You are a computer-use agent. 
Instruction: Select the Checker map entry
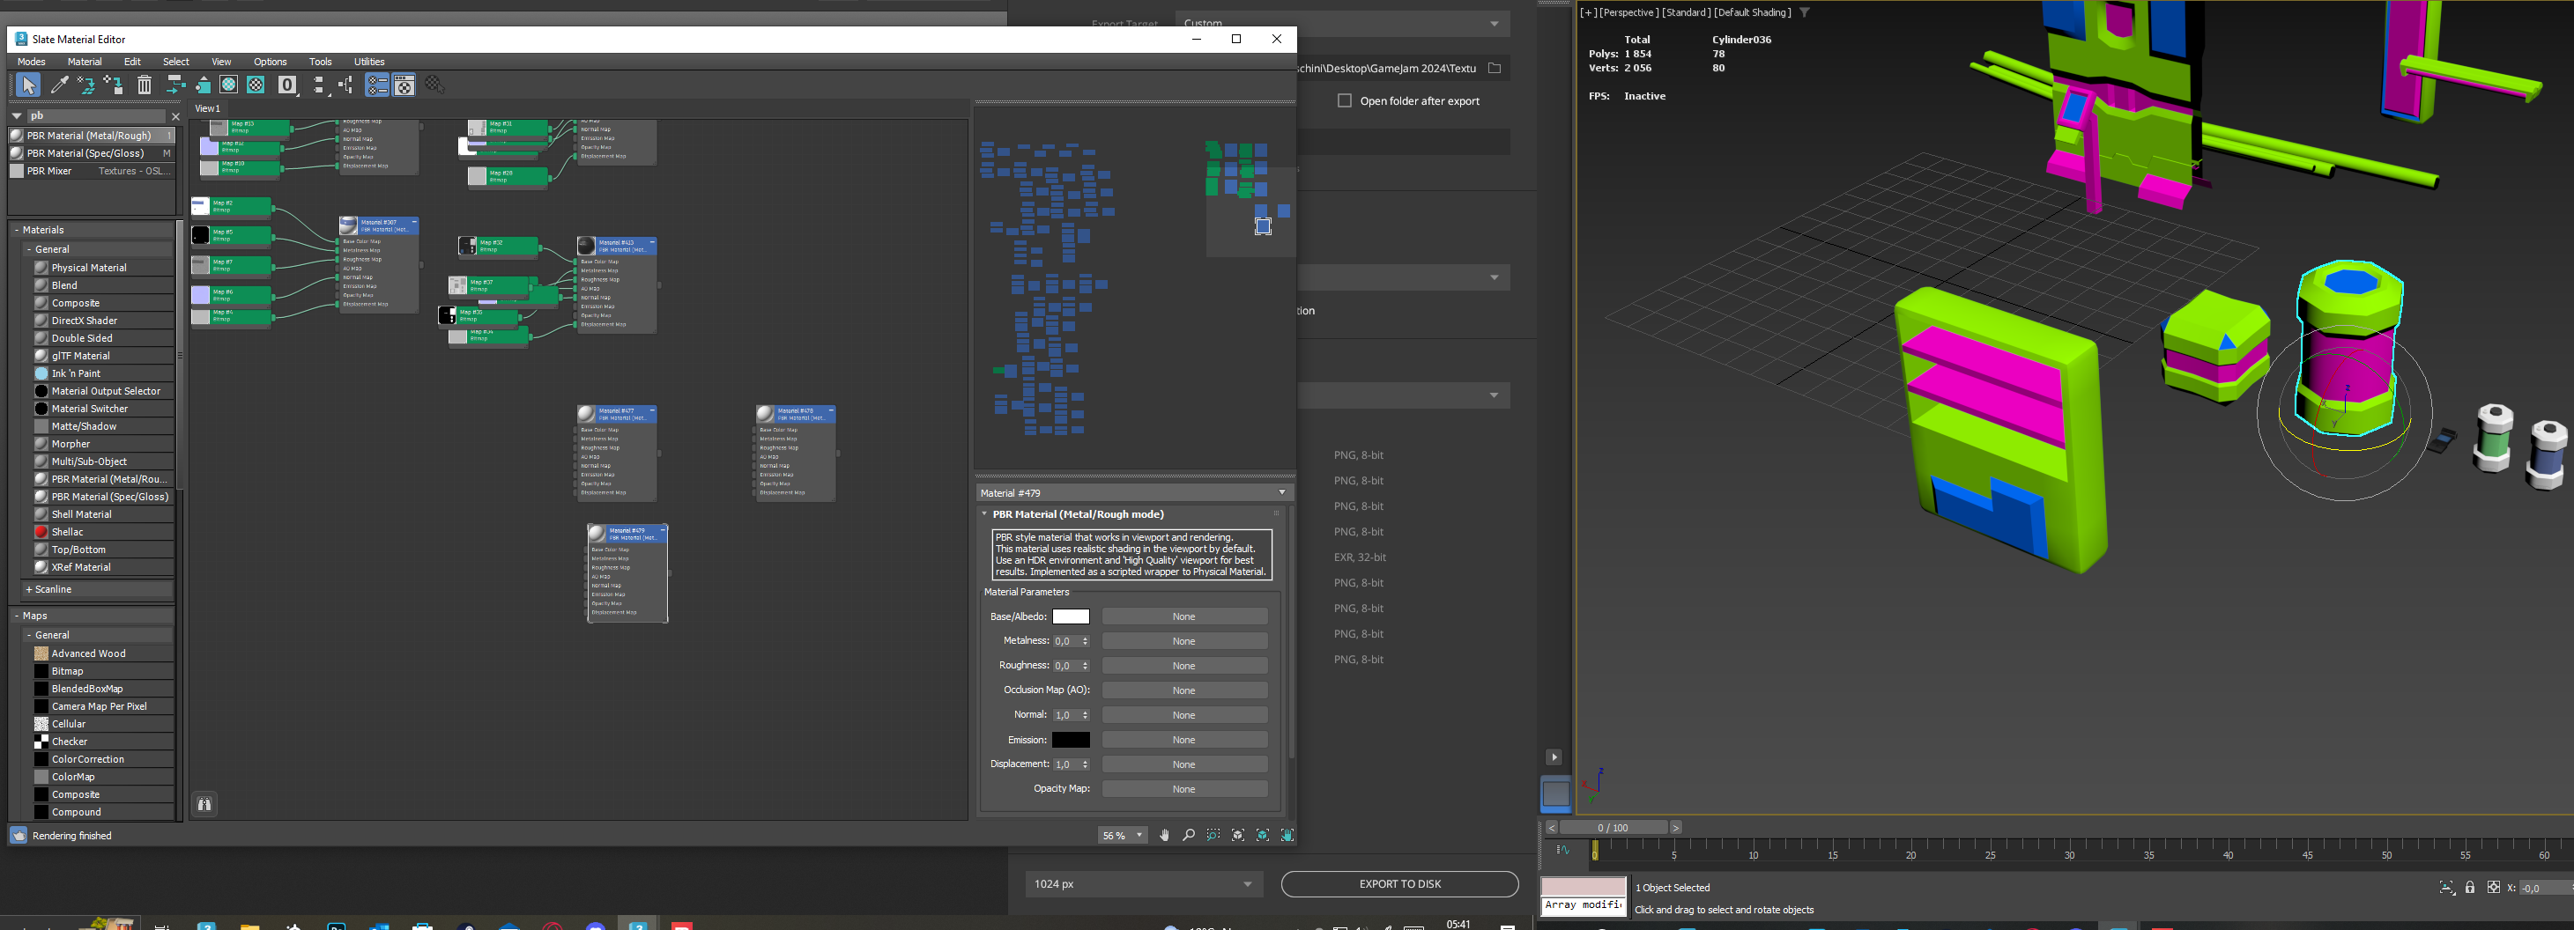coord(102,742)
